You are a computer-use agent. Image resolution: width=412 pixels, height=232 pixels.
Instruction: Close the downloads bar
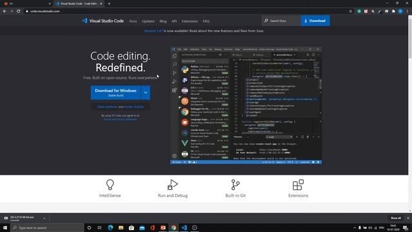pyautogui.click(x=408, y=218)
